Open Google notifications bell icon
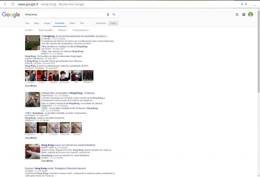Image resolution: width=260 pixels, height=177 pixels. tap(244, 14)
